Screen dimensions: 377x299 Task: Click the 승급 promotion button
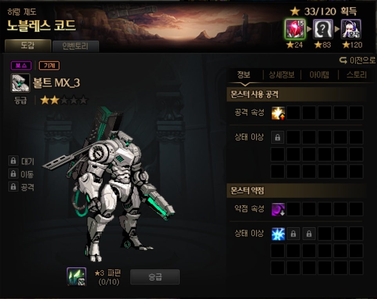pyautogui.click(x=155, y=277)
